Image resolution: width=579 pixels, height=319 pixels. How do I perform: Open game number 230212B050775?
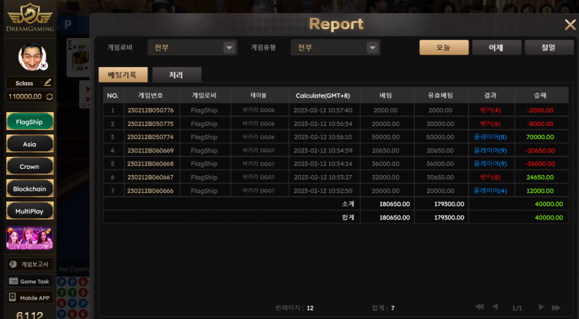click(150, 124)
